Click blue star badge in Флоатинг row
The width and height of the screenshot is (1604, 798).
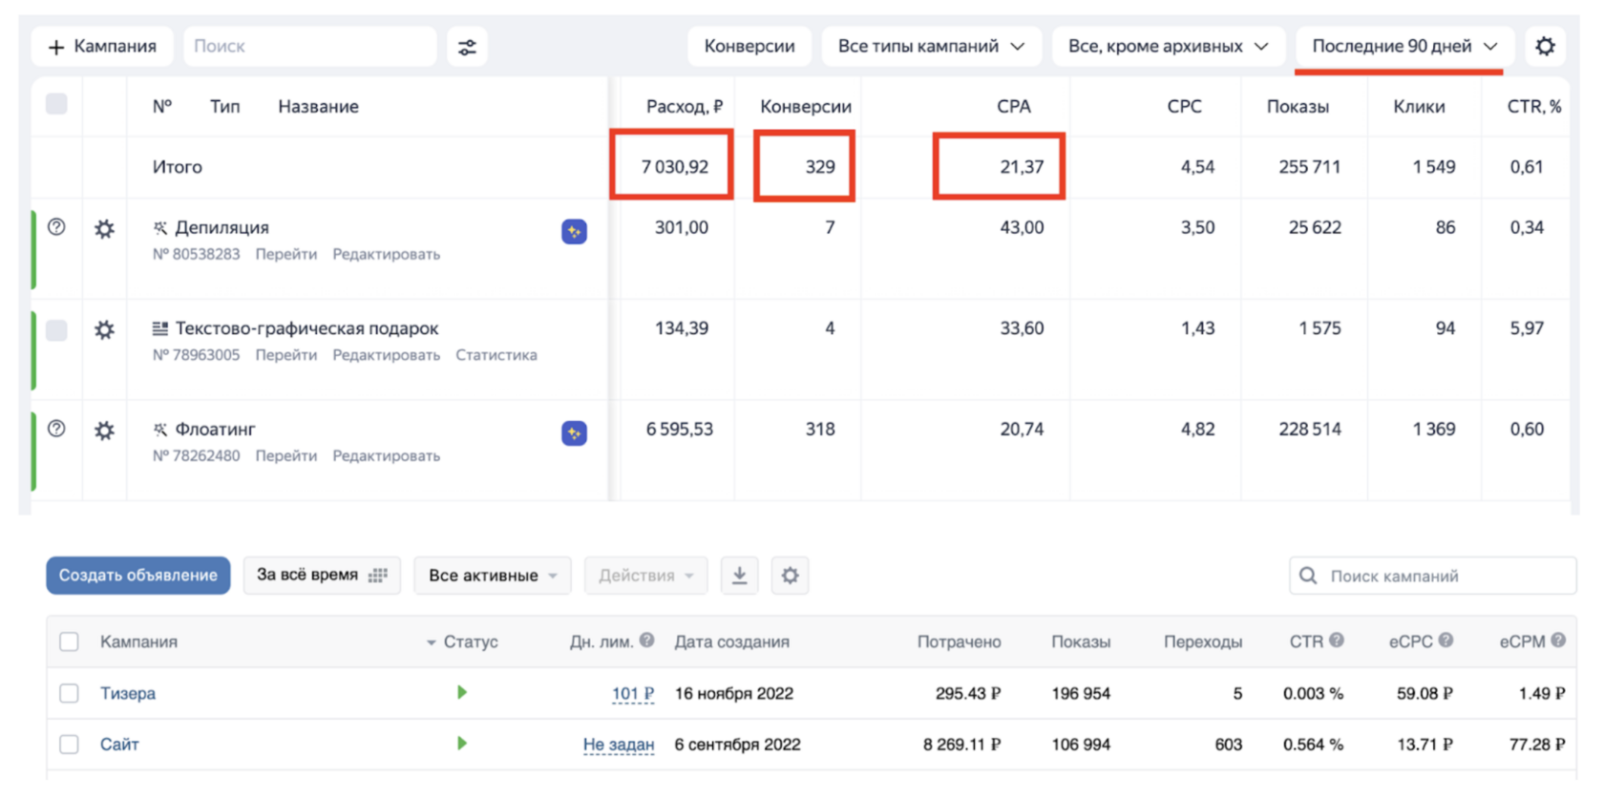click(574, 433)
